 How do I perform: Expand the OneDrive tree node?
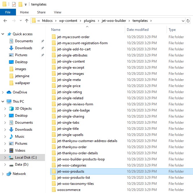(3, 92)
